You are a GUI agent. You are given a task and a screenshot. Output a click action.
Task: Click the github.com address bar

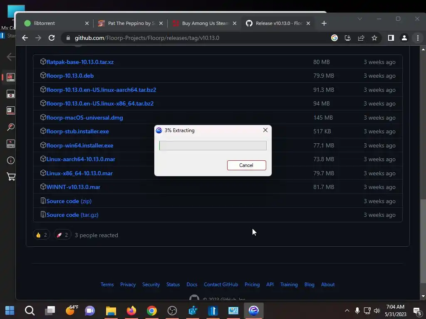coord(196,38)
